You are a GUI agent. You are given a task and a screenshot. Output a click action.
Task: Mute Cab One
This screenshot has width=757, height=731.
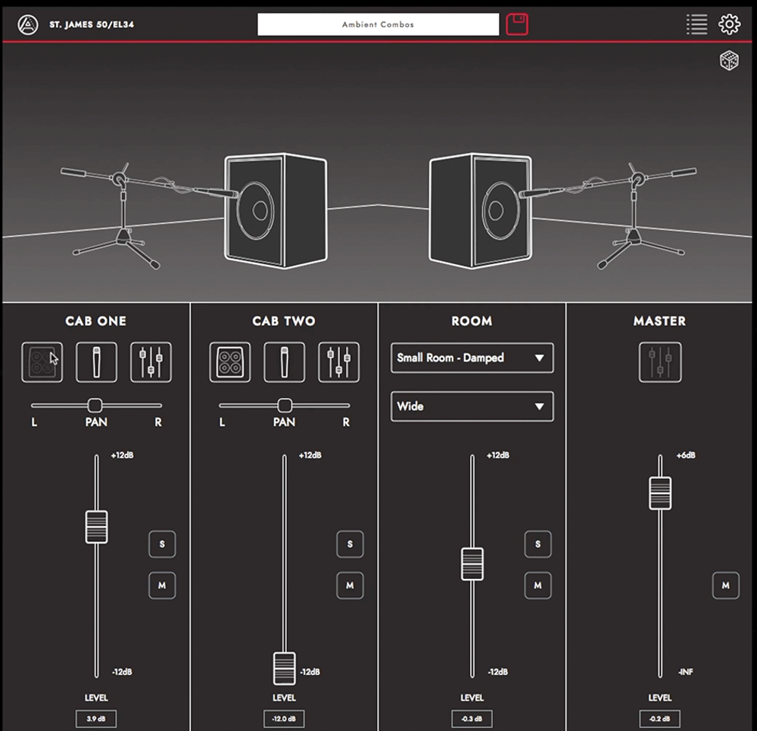(162, 585)
